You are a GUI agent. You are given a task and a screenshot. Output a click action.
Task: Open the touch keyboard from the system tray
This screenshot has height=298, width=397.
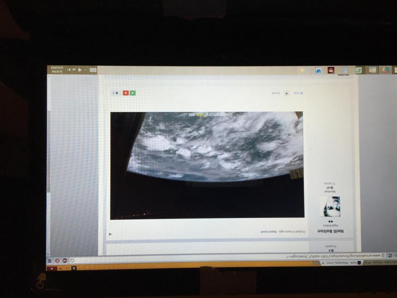coord(93,70)
